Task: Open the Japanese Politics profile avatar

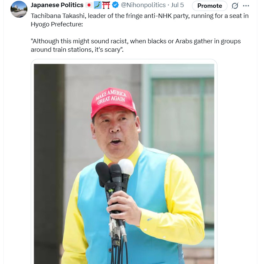Action: [x=19, y=9]
